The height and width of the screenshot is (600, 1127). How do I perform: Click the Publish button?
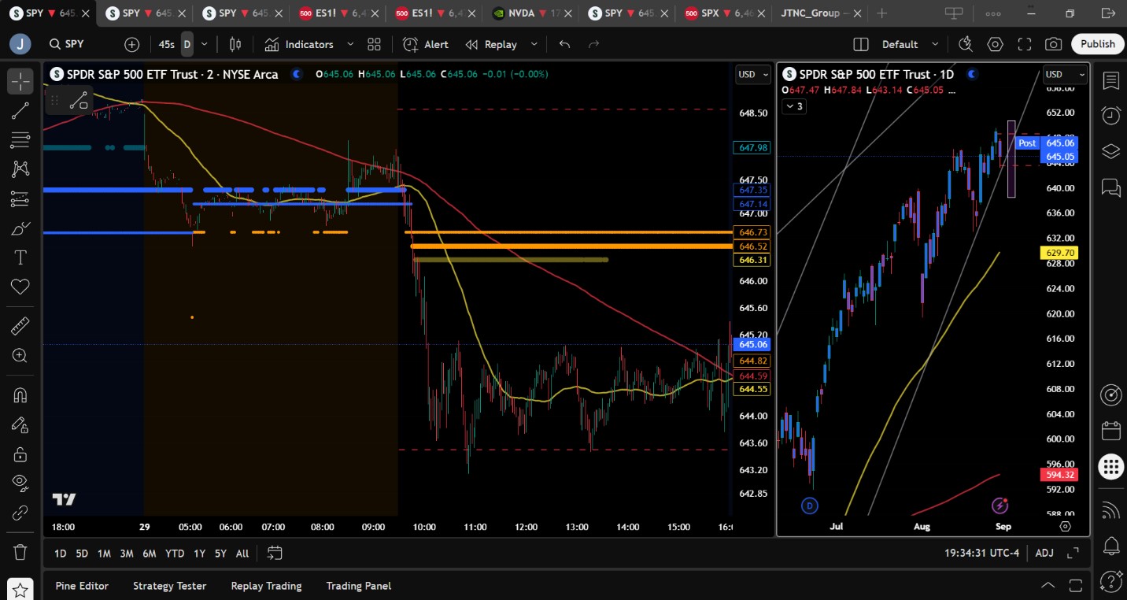1097,44
